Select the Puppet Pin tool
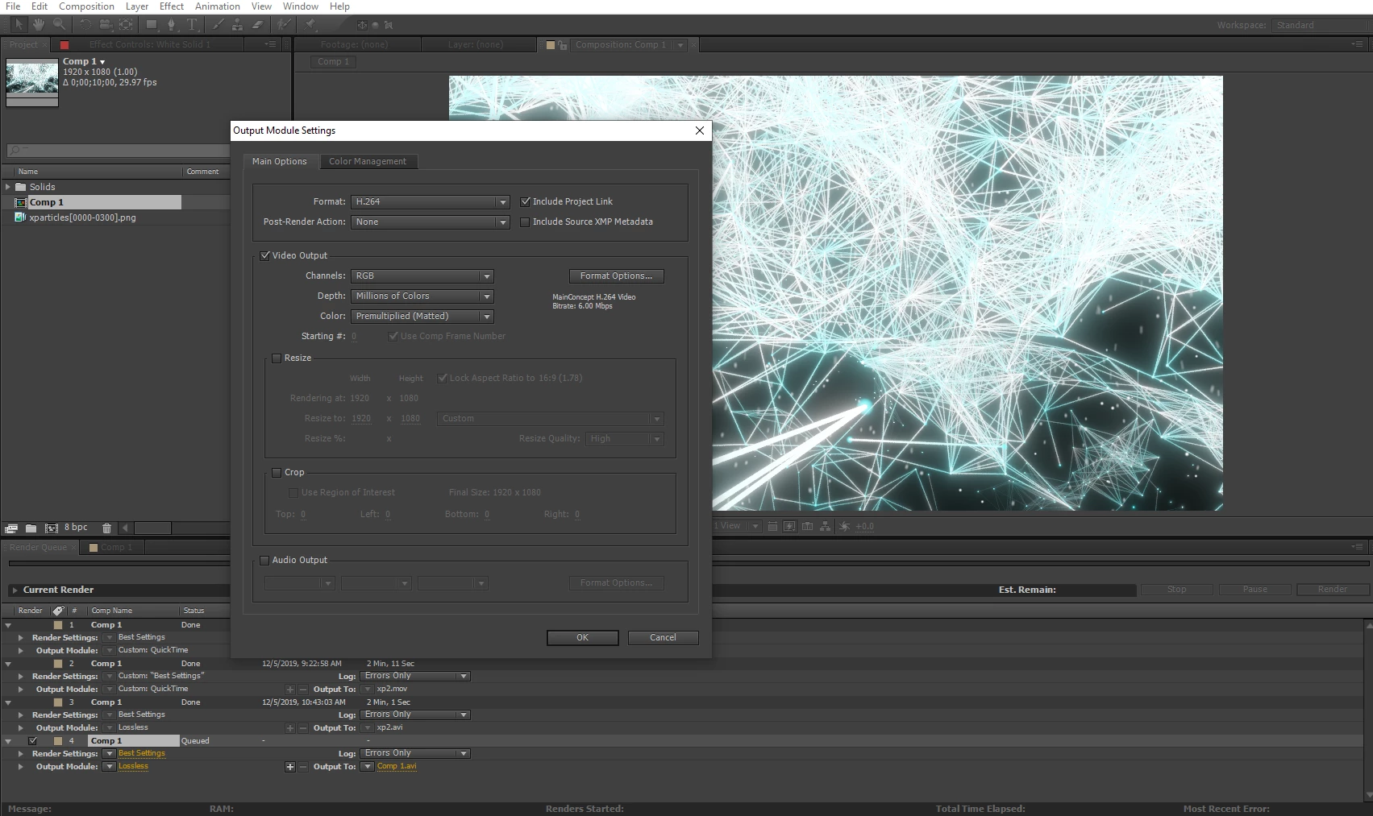Image resolution: width=1373 pixels, height=816 pixels. coord(310,25)
